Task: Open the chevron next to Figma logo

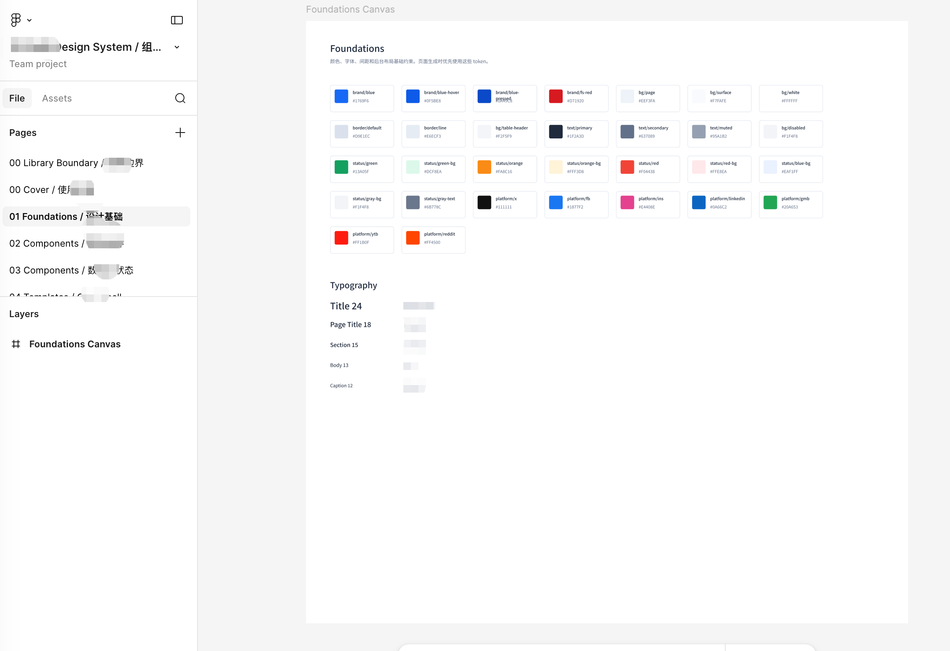Action: pyautogui.click(x=29, y=20)
